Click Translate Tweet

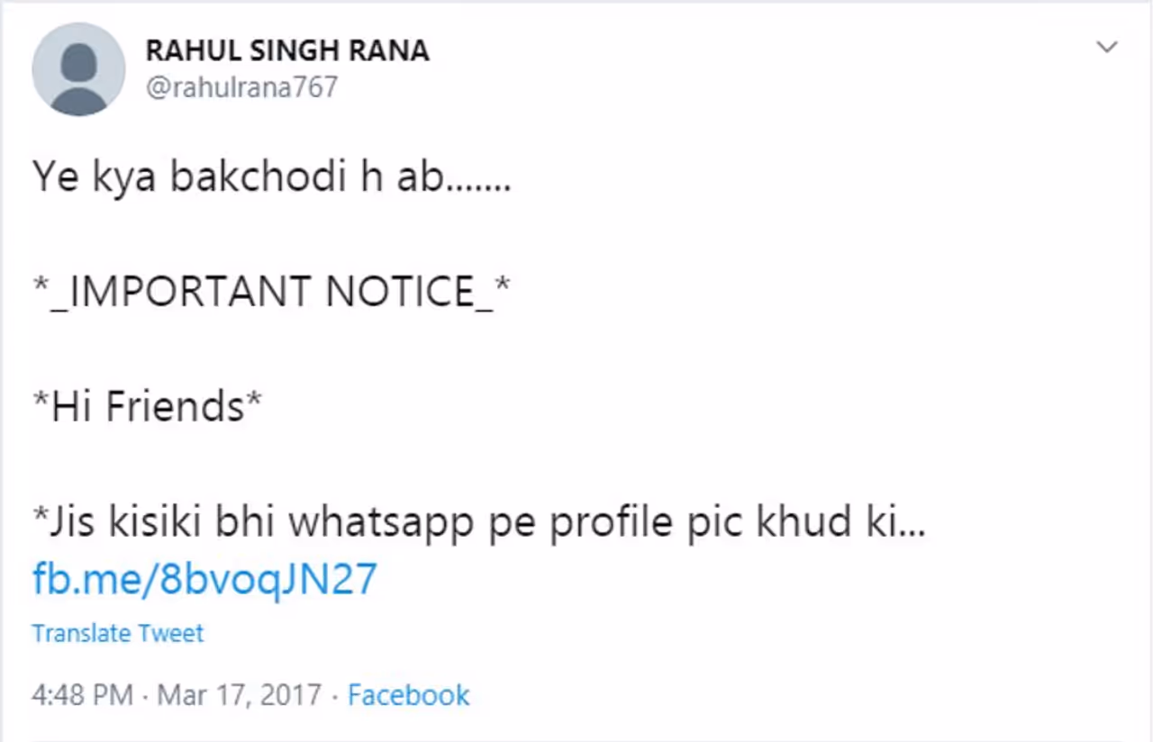[118, 633]
